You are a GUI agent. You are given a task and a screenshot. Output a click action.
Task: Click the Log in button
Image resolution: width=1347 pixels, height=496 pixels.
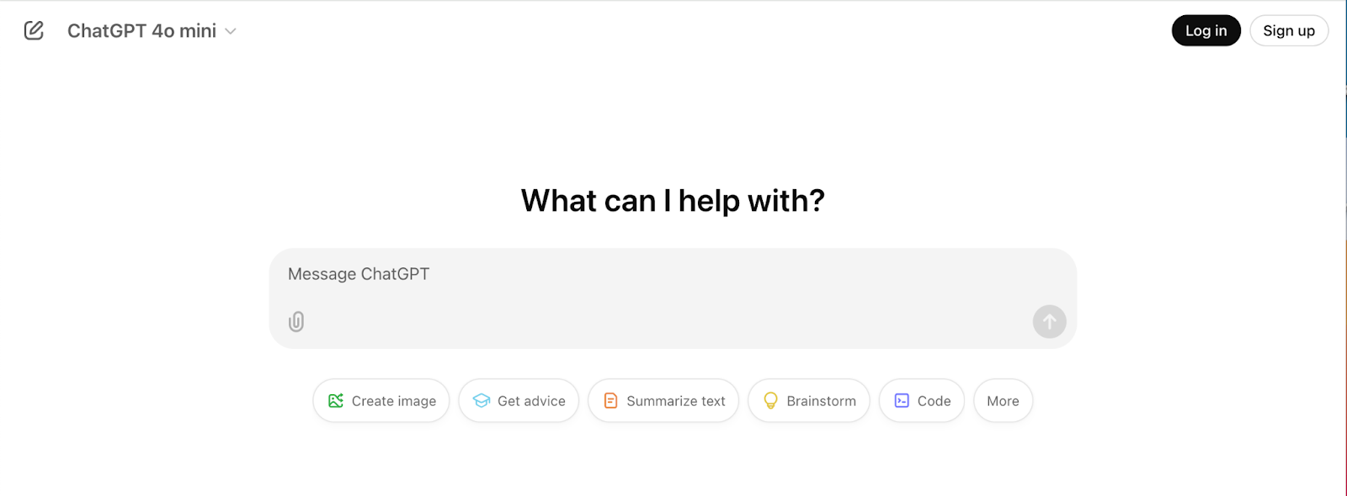click(x=1206, y=31)
